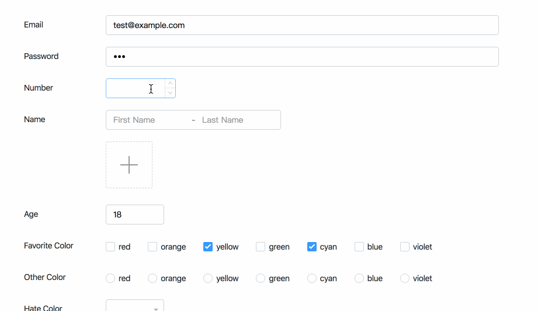Click the First Name field
This screenshot has height=311, width=538.
(x=150, y=120)
